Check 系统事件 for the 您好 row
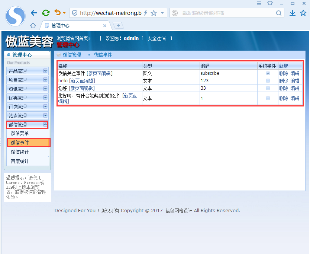This screenshot has height=255, width=310. (x=268, y=88)
